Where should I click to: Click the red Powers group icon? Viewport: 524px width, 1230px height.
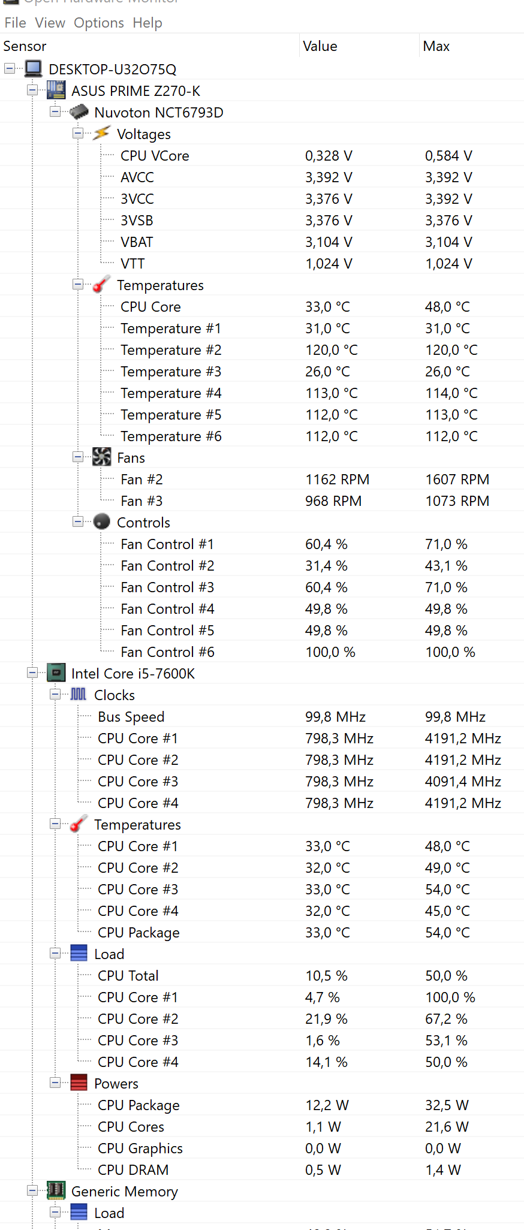click(79, 1083)
